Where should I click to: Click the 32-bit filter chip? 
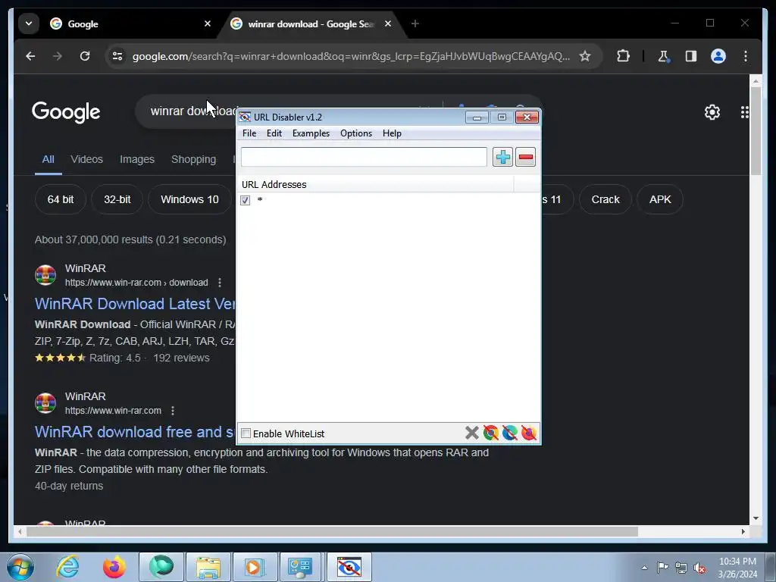coord(117,199)
